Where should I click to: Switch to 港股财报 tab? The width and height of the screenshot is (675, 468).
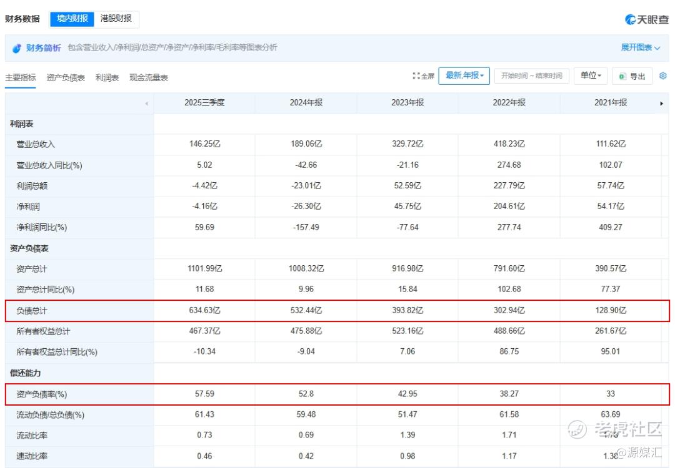point(116,19)
